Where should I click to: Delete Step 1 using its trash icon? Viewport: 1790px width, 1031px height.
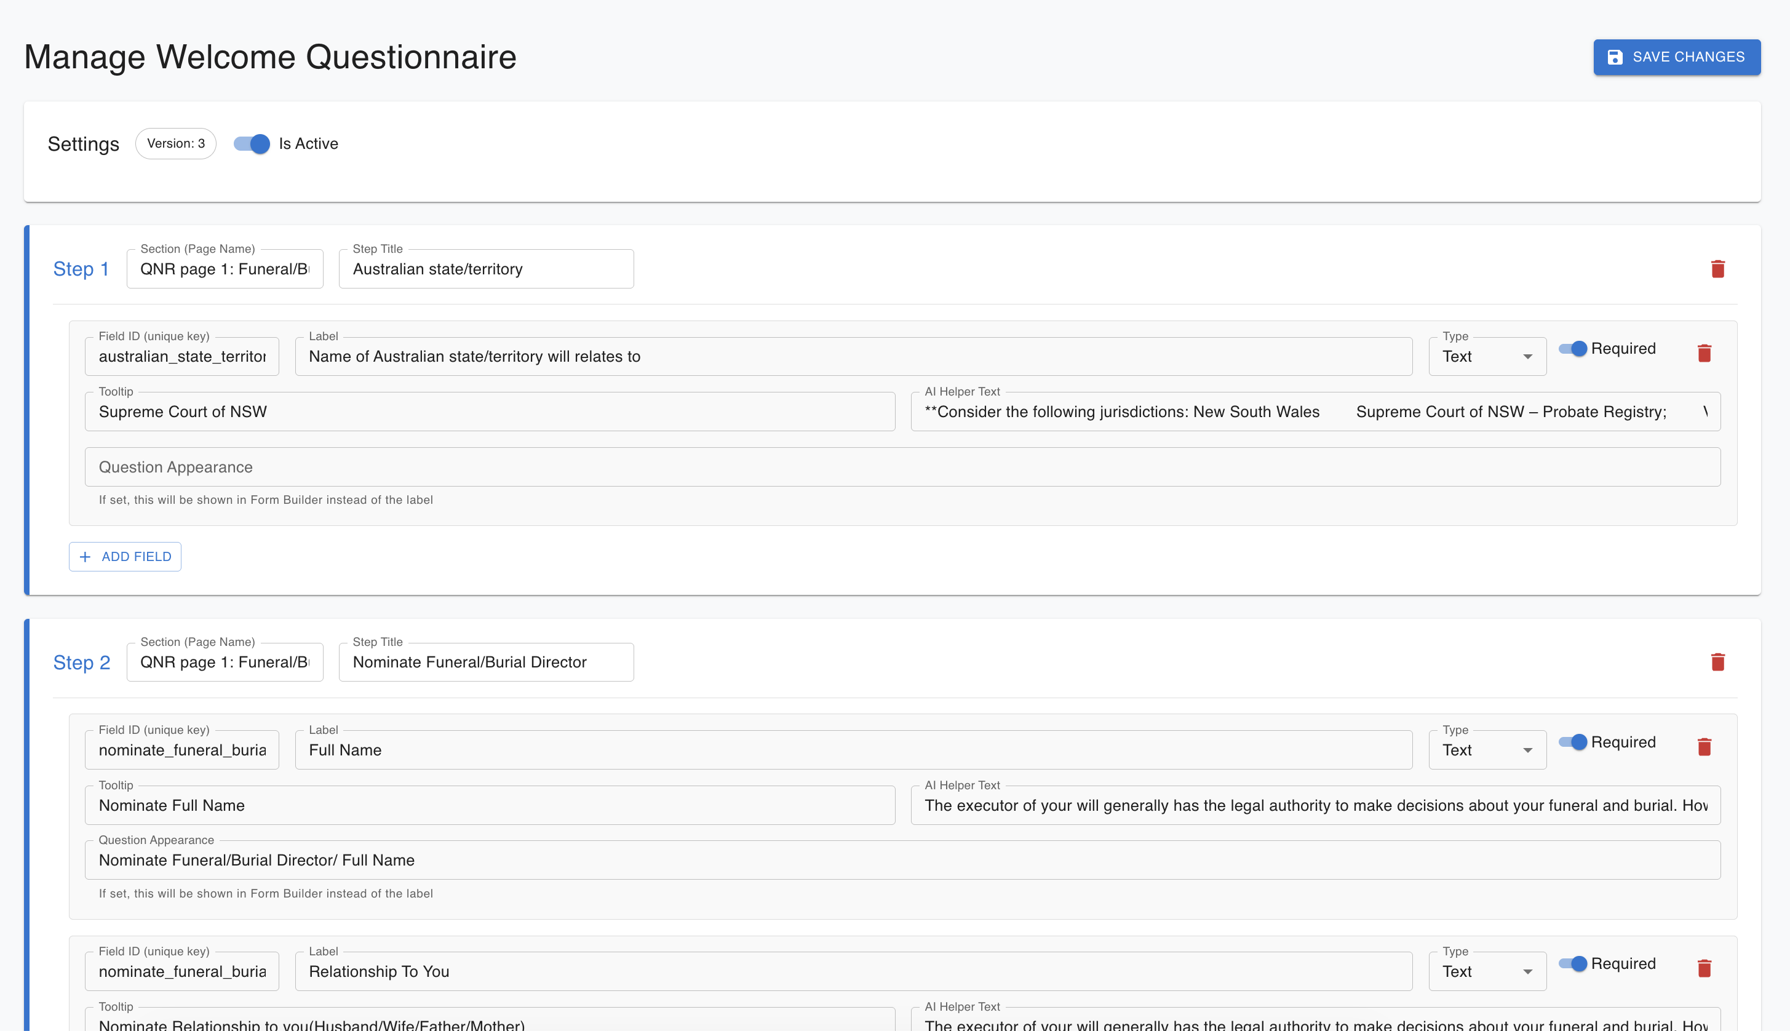(x=1718, y=268)
